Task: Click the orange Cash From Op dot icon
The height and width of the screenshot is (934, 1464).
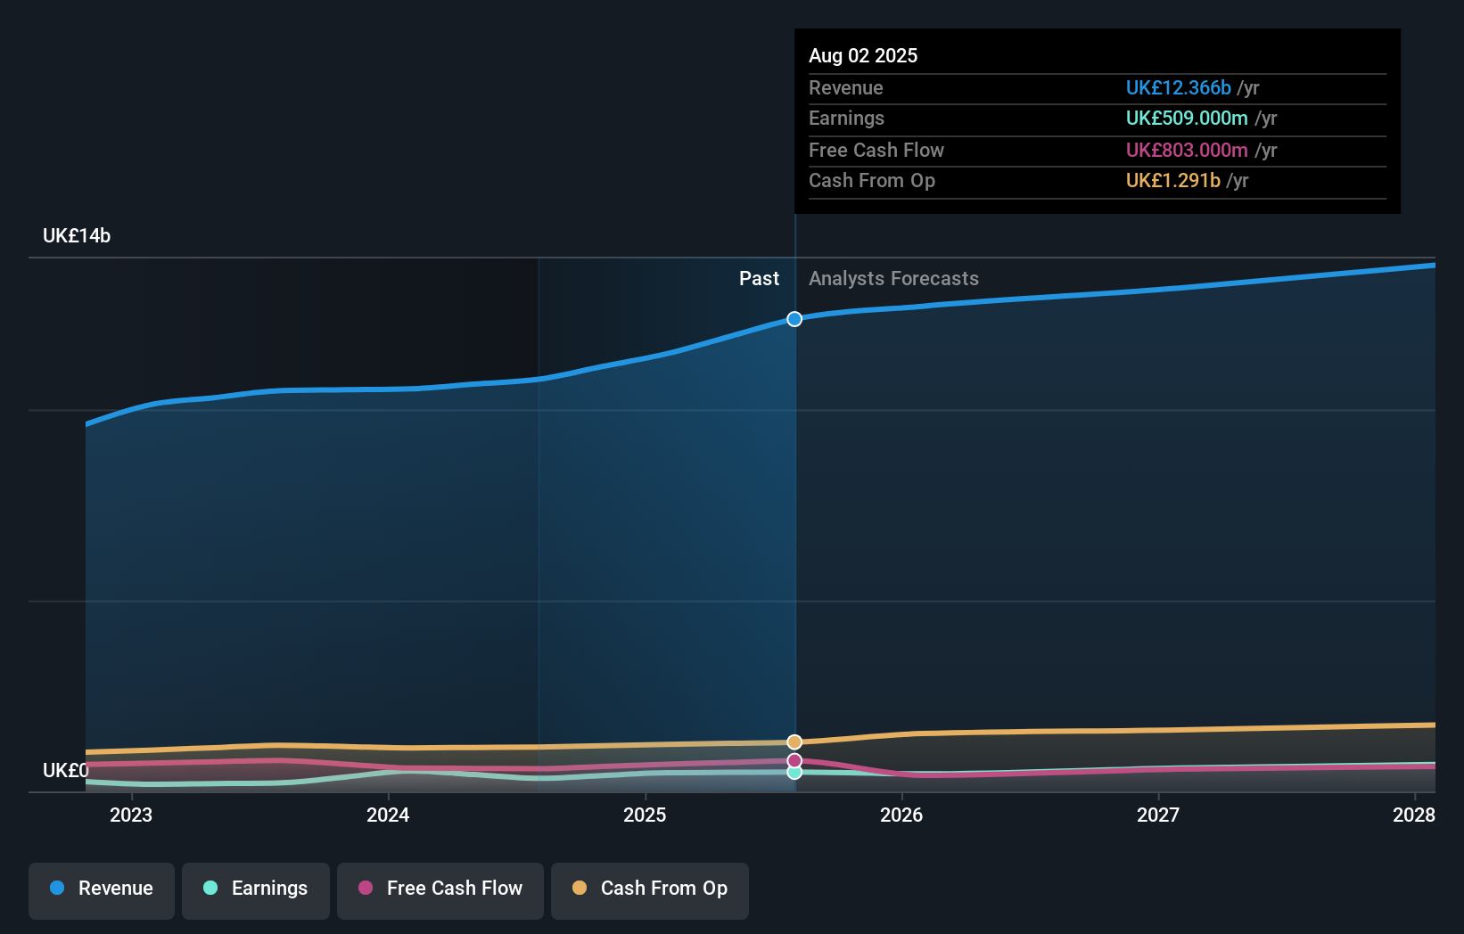Action: click(580, 889)
